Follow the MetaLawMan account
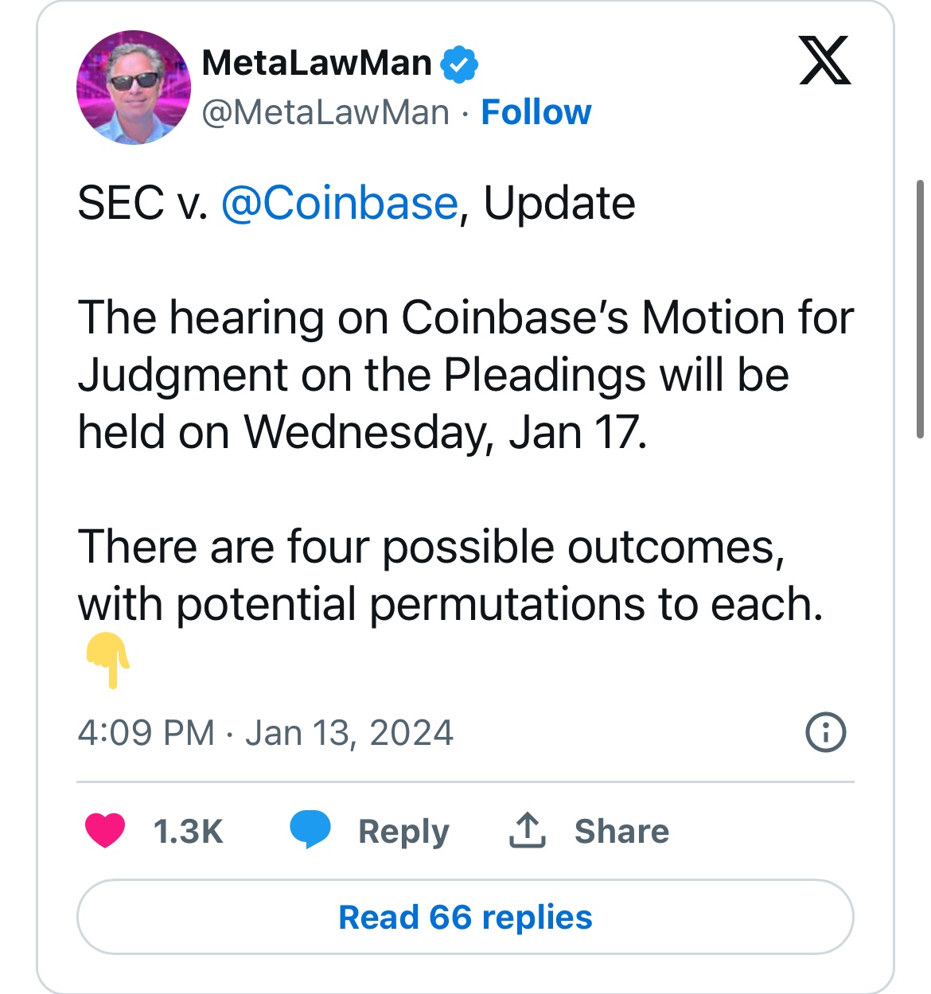 pyautogui.click(x=536, y=112)
